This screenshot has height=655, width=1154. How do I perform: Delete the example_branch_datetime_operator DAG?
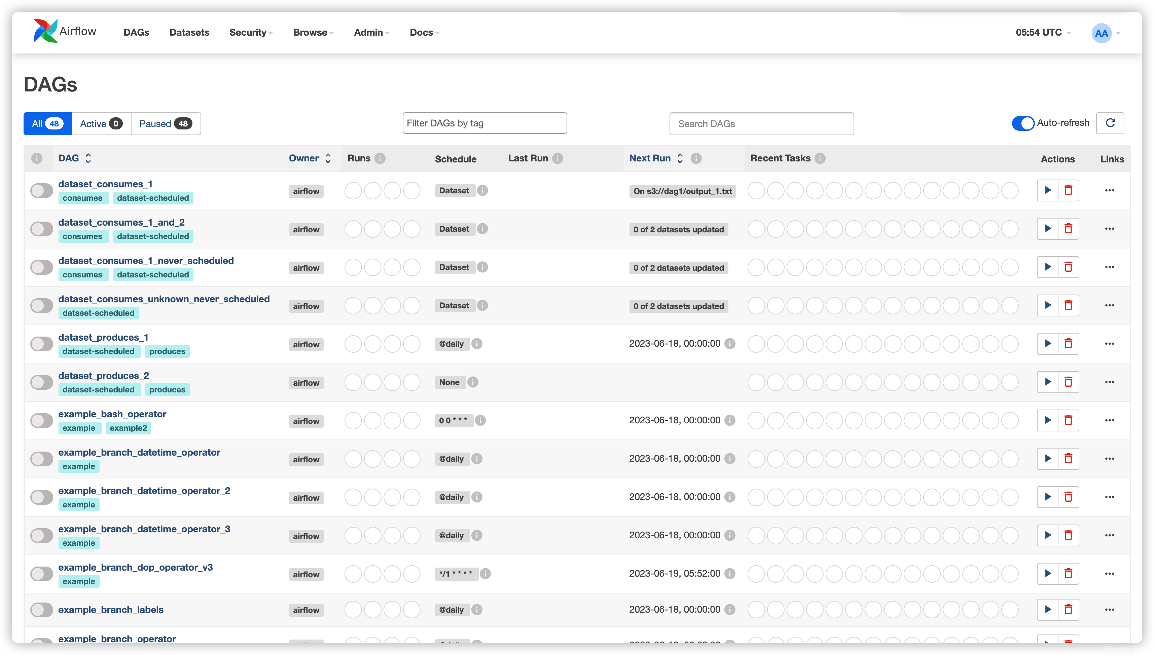[1068, 458]
